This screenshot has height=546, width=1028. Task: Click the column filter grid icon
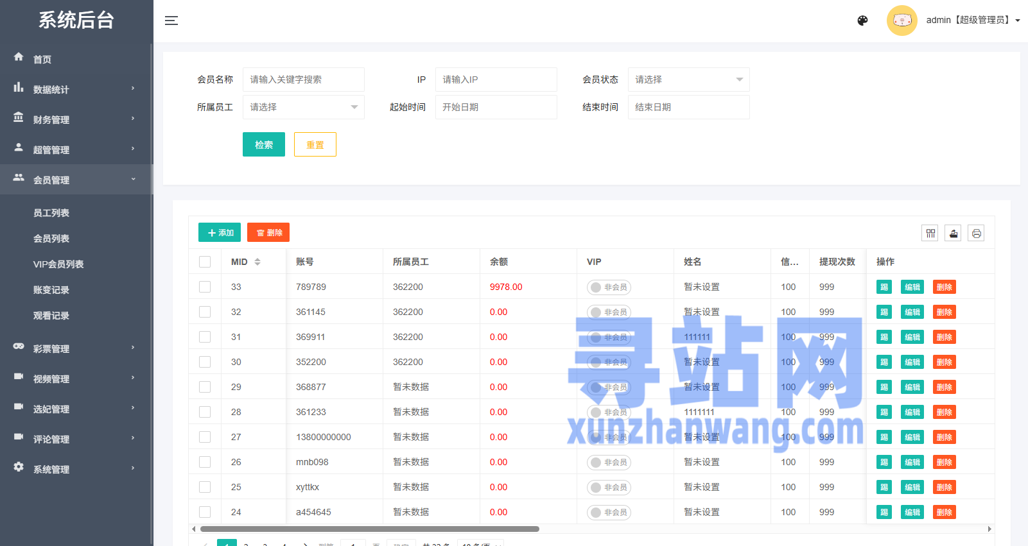pyautogui.click(x=930, y=233)
